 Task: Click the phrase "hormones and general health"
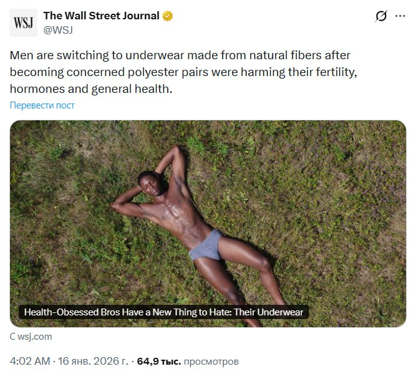pos(90,89)
